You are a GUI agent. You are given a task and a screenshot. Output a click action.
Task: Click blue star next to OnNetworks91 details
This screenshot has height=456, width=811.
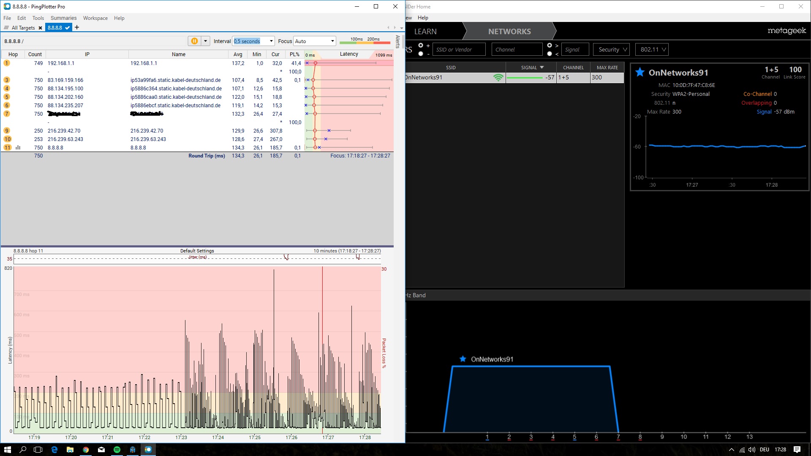(640, 72)
